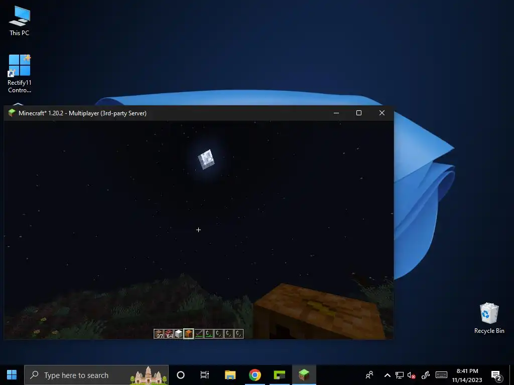
Task: Open the Action Center with 2 notifications
Action: click(496, 375)
